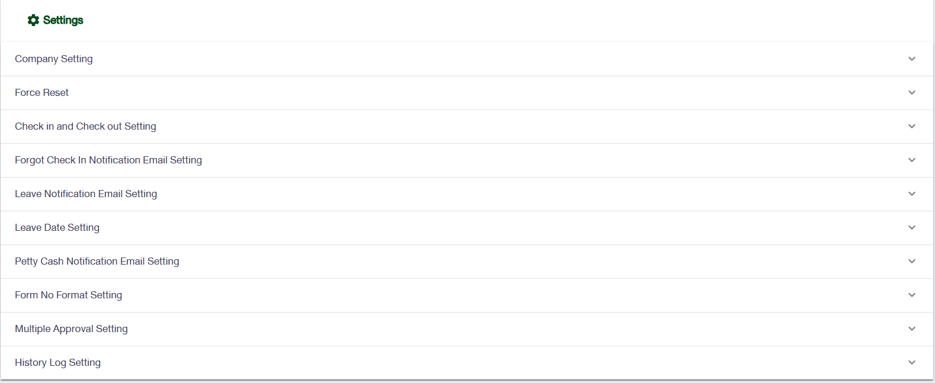This screenshot has width=935, height=383.
Task: Open the Check in and Check out Setting
Action: pos(85,126)
